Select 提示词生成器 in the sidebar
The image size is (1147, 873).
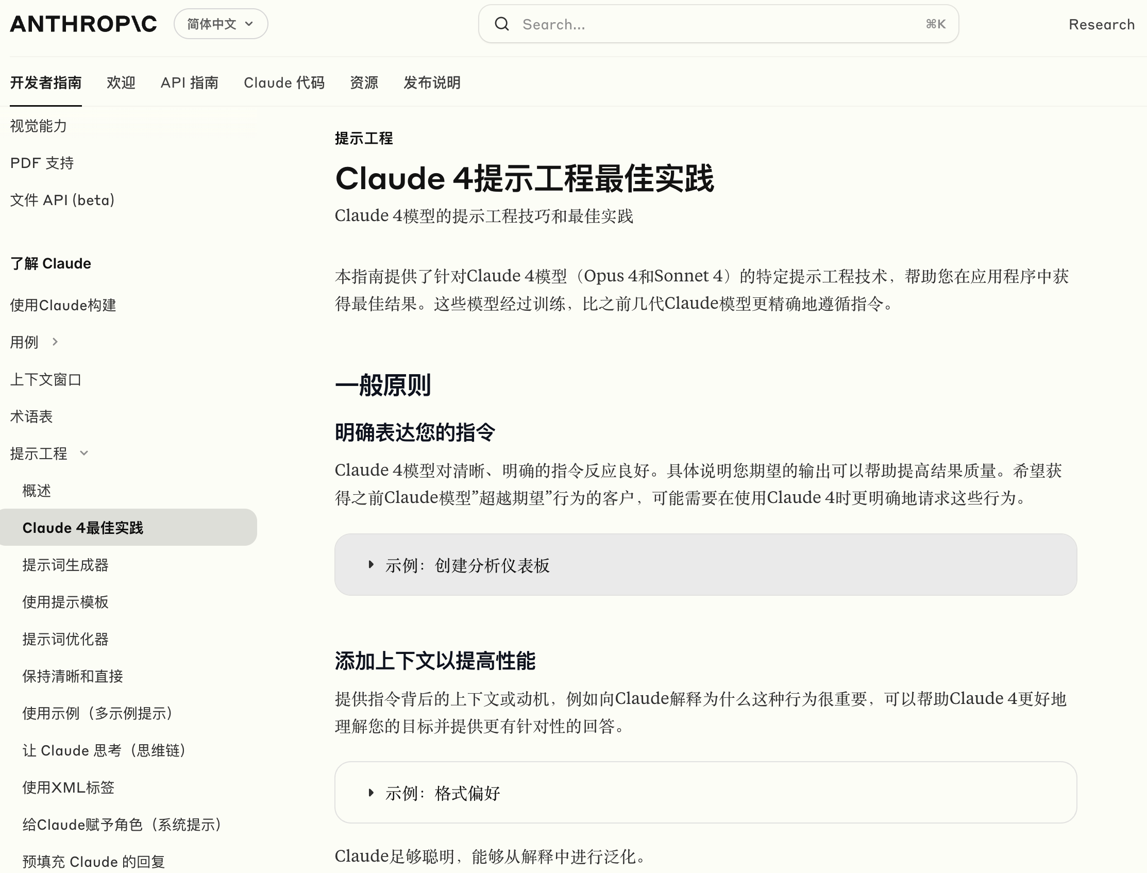[x=65, y=565]
